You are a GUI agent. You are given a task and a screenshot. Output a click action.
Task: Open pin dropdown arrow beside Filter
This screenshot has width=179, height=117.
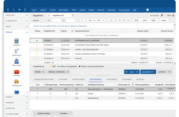tap(165, 15)
